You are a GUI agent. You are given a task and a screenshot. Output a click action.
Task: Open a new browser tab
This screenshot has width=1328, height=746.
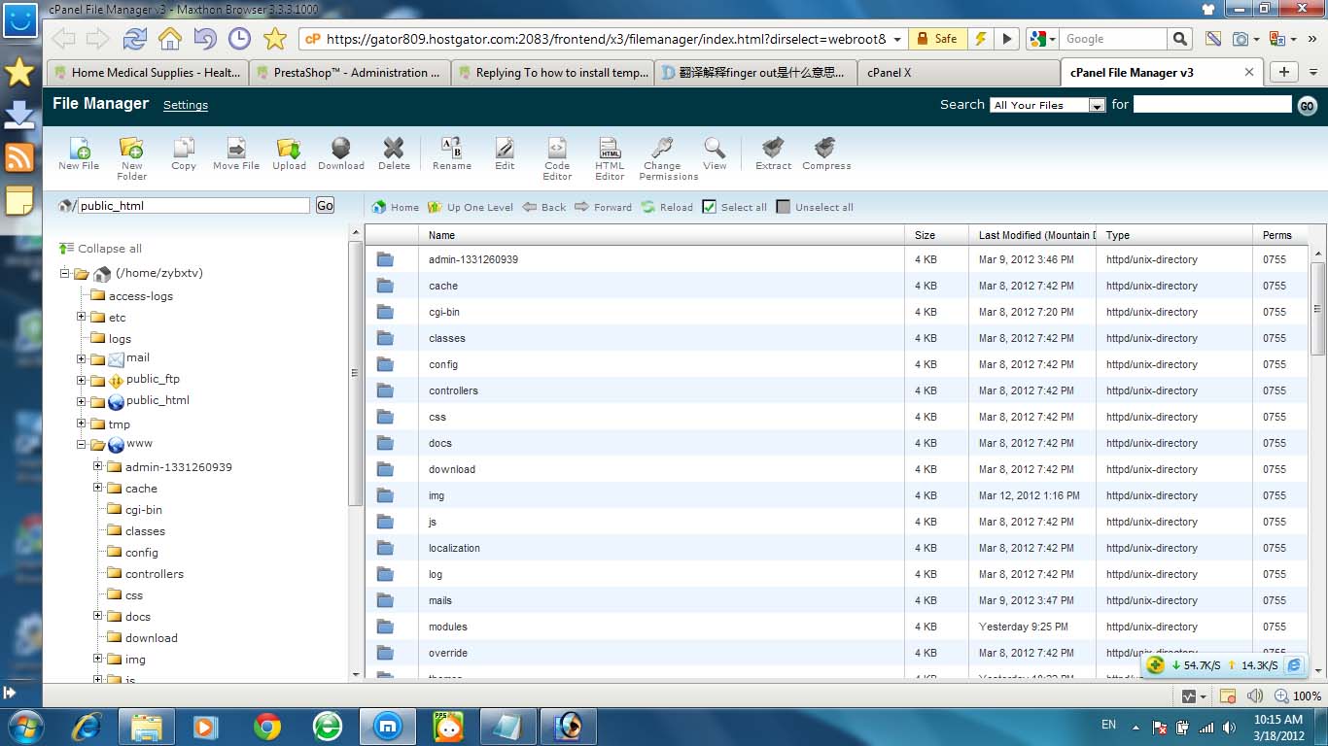(1284, 73)
